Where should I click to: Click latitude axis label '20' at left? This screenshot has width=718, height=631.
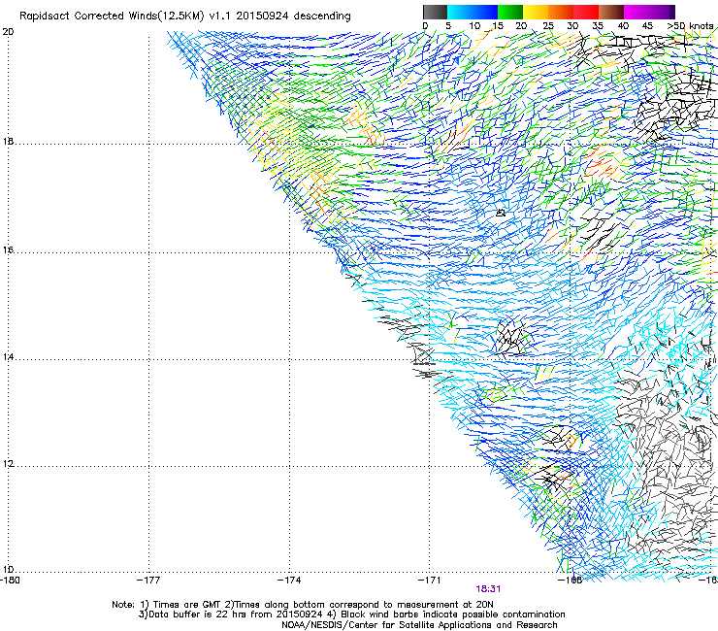click(8, 32)
